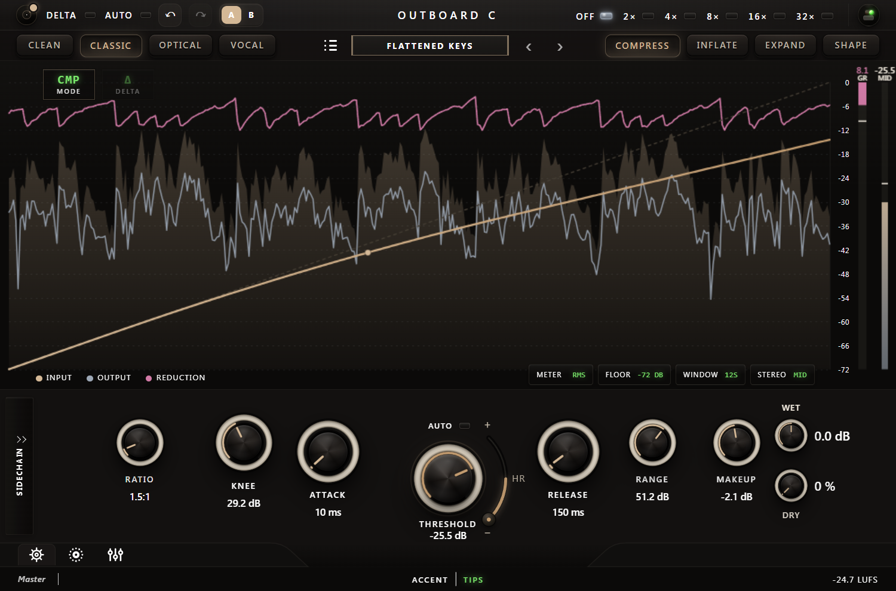Click the CMP Mode button

coord(69,84)
